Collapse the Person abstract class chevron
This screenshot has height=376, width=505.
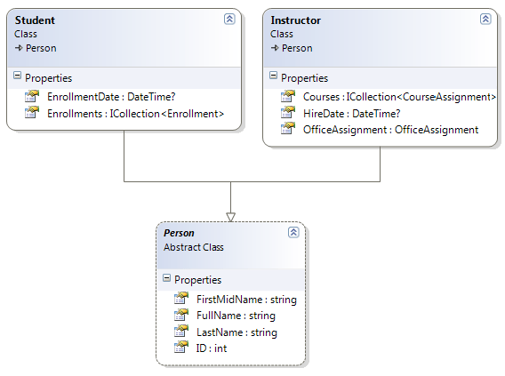pyautogui.click(x=293, y=232)
